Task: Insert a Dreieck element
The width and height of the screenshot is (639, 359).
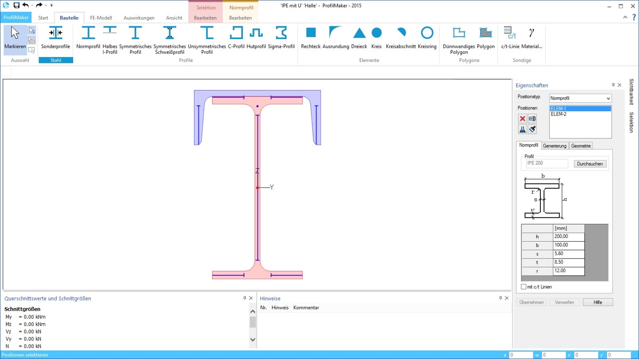Action: (x=359, y=39)
